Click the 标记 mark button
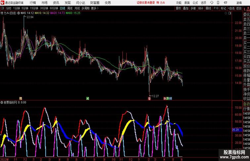 223,8
